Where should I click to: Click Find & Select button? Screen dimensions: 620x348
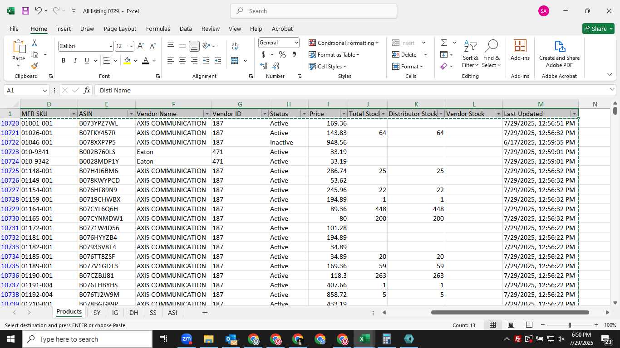[492, 53]
